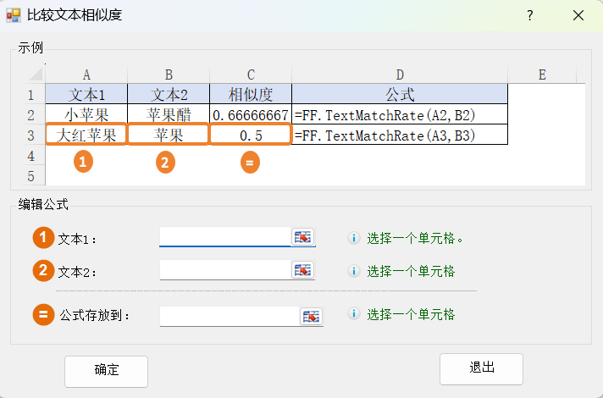The width and height of the screenshot is (603, 398).
Task: Click the orange equals badge beside 公式存放到
Action: 44,315
